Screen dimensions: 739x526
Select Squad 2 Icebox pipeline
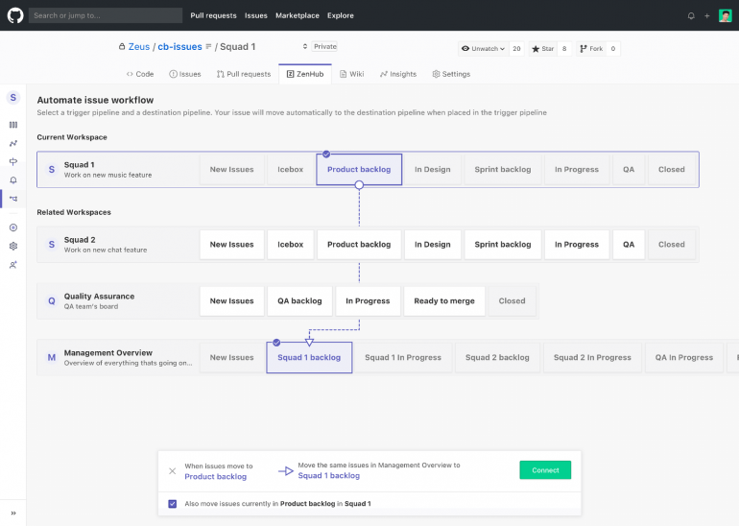tap(290, 245)
